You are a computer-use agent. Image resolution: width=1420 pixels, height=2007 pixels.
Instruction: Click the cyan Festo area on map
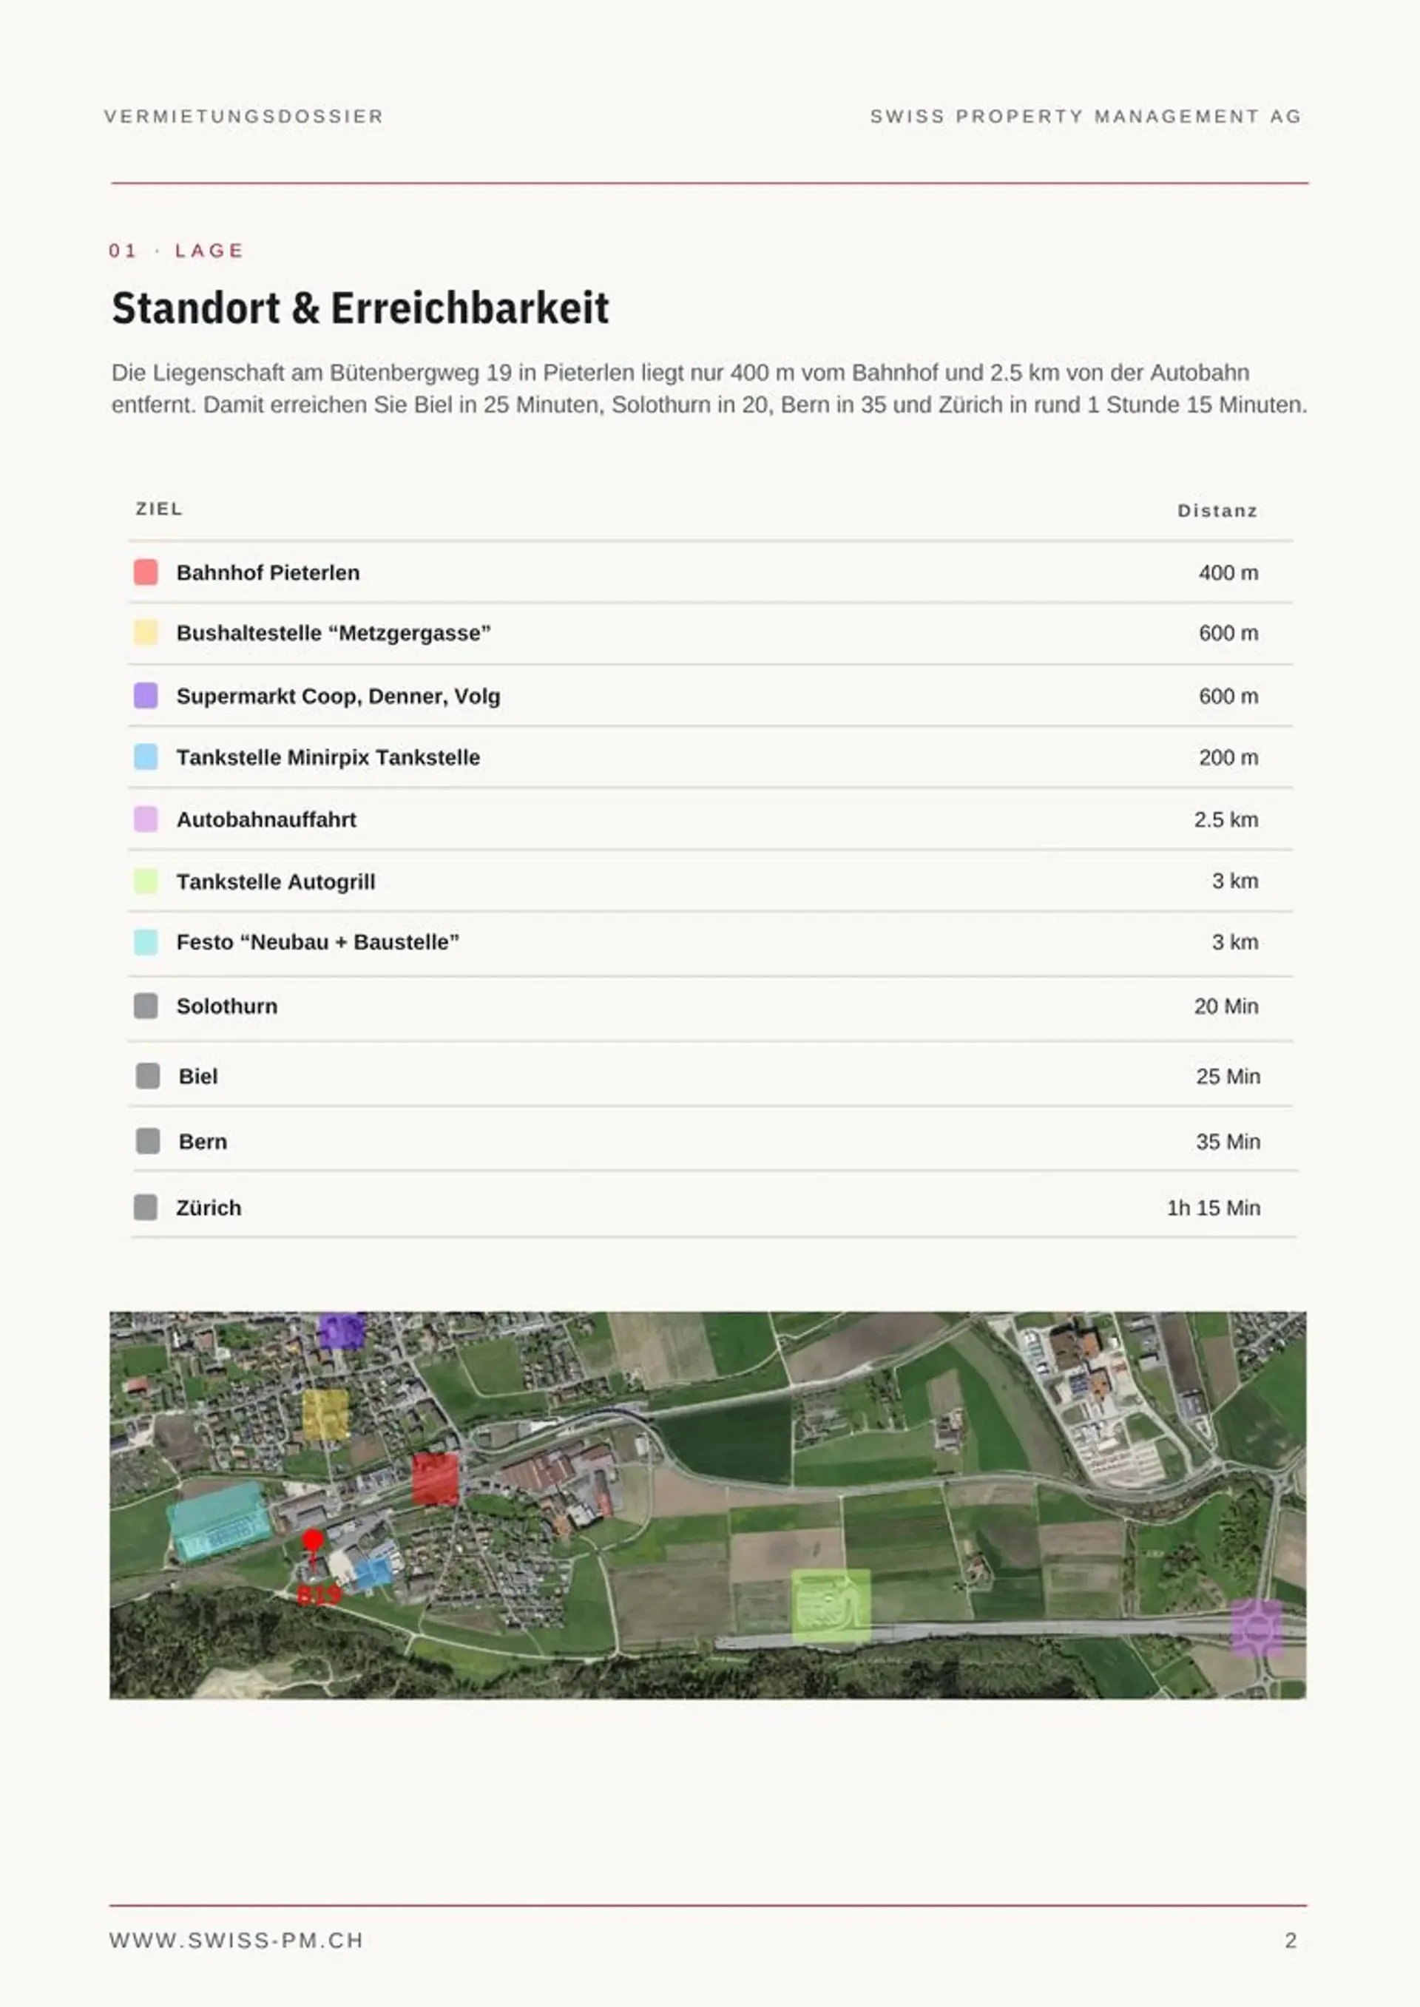coord(217,1521)
